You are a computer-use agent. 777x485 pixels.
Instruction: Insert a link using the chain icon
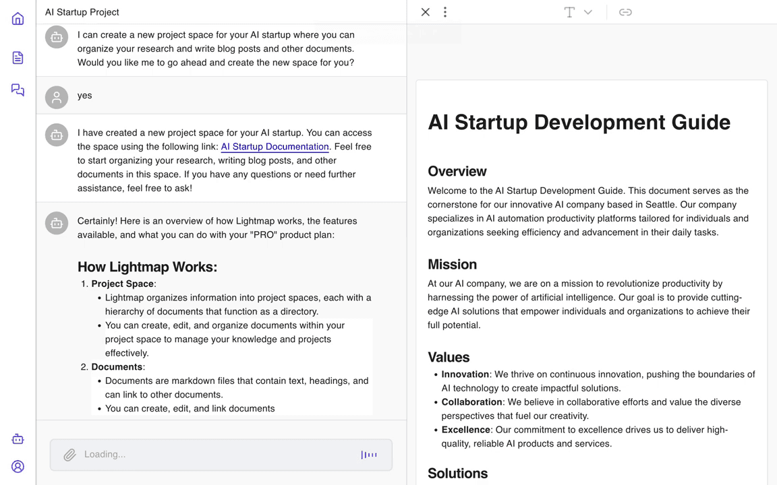pyautogui.click(x=625, y=12)
